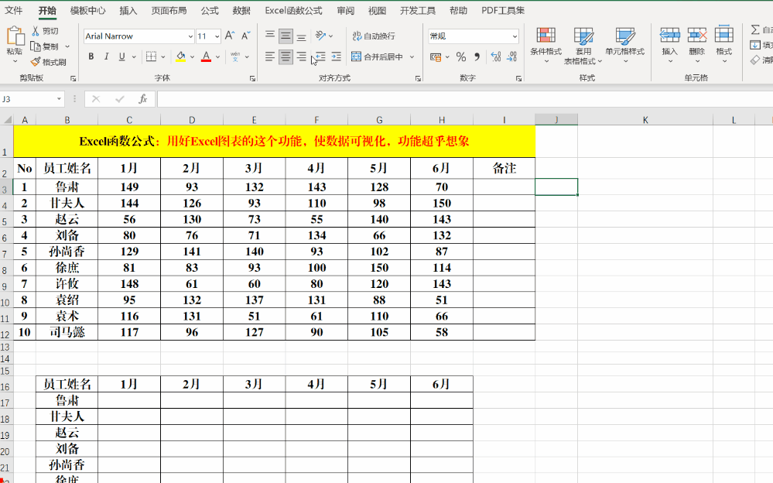Click the decrease decimal icon
This screenshot has width=773, height=483.
(x=511, y=57)
